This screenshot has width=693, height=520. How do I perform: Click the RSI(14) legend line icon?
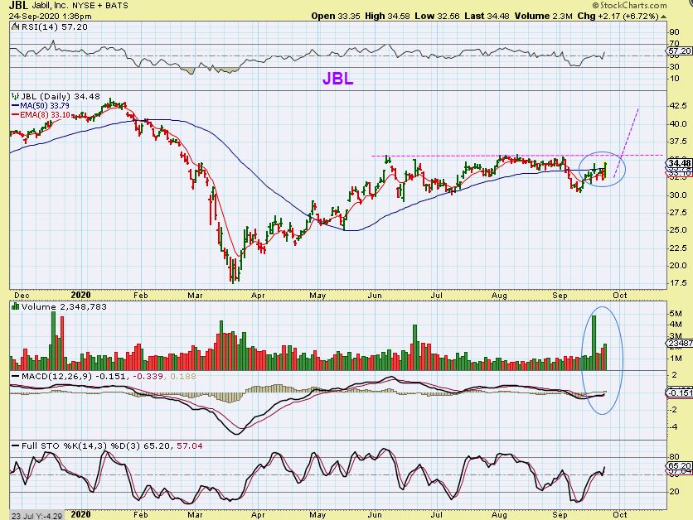click(15, 27)
